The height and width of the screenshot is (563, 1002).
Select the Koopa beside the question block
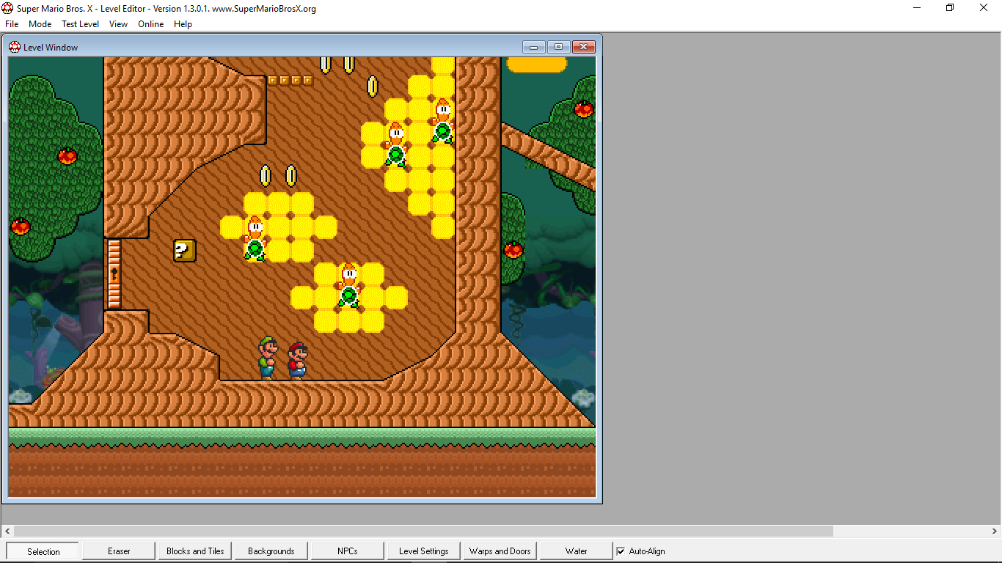point(254,238)
